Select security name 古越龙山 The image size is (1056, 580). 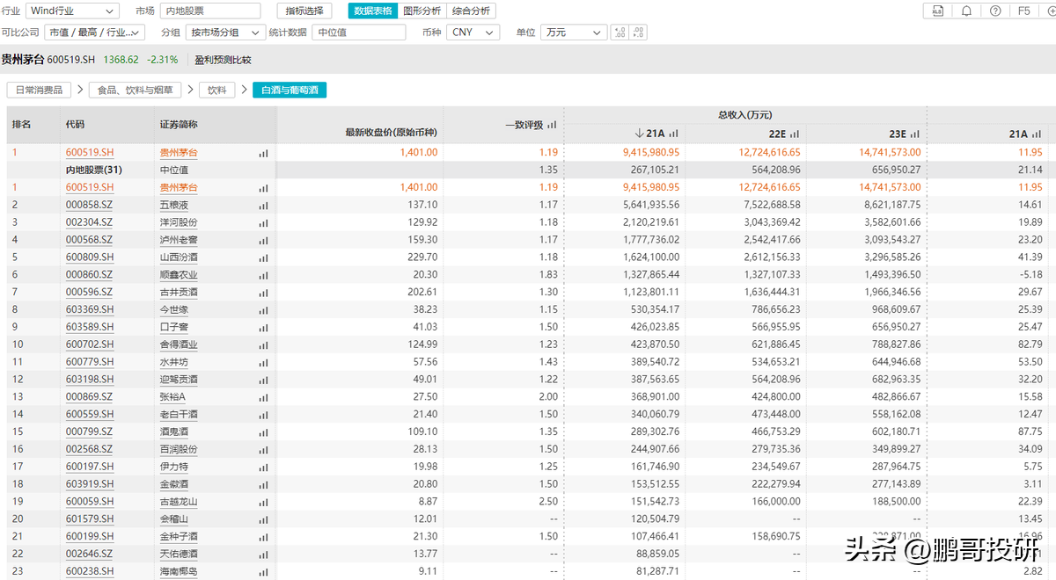pyautogui.click(x=179, y=502)
